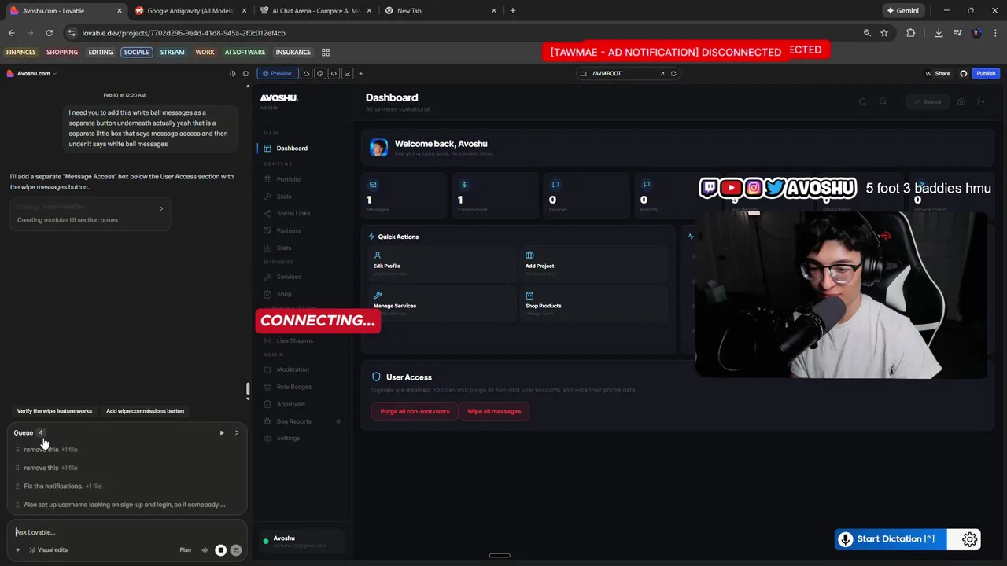
Task: Click Verify the wipe feature works suggestion
Action: [54, 411]
